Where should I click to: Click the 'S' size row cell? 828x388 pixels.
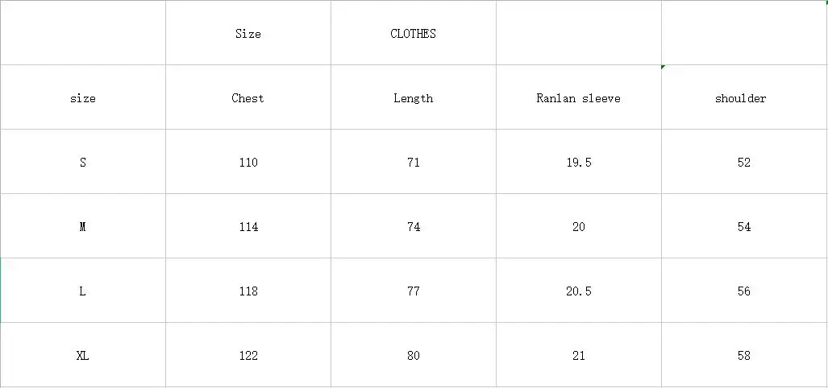(x=83, y=163)
